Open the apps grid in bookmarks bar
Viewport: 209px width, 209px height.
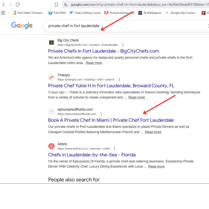click(3, 13)
